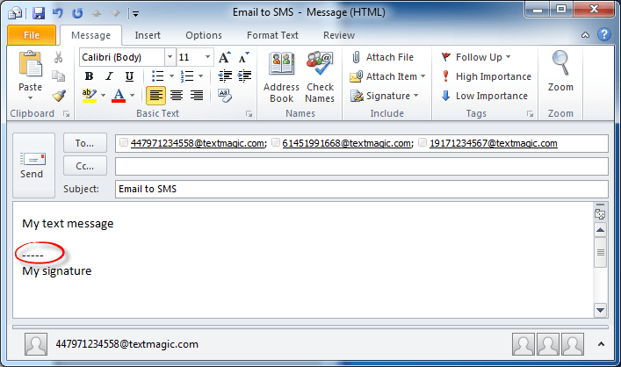
Task: Click Attach File paperclip
Action: (x=382, y=57)
